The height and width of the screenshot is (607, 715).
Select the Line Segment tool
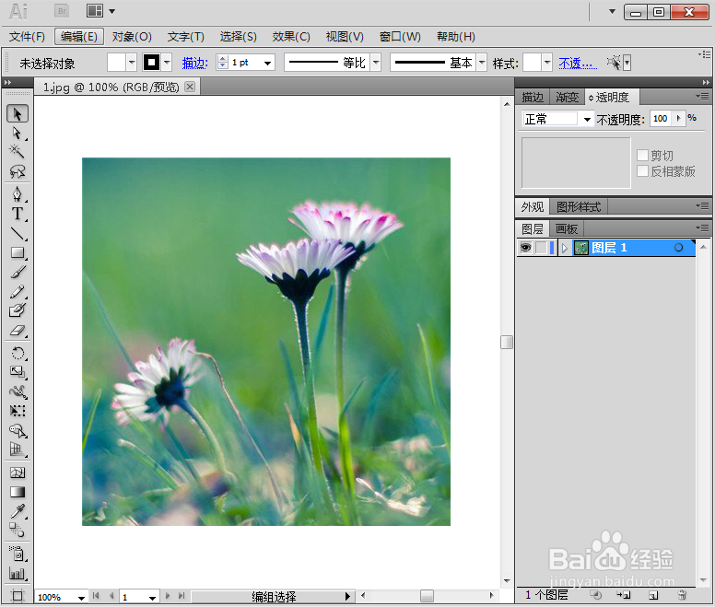pos(18,233)
